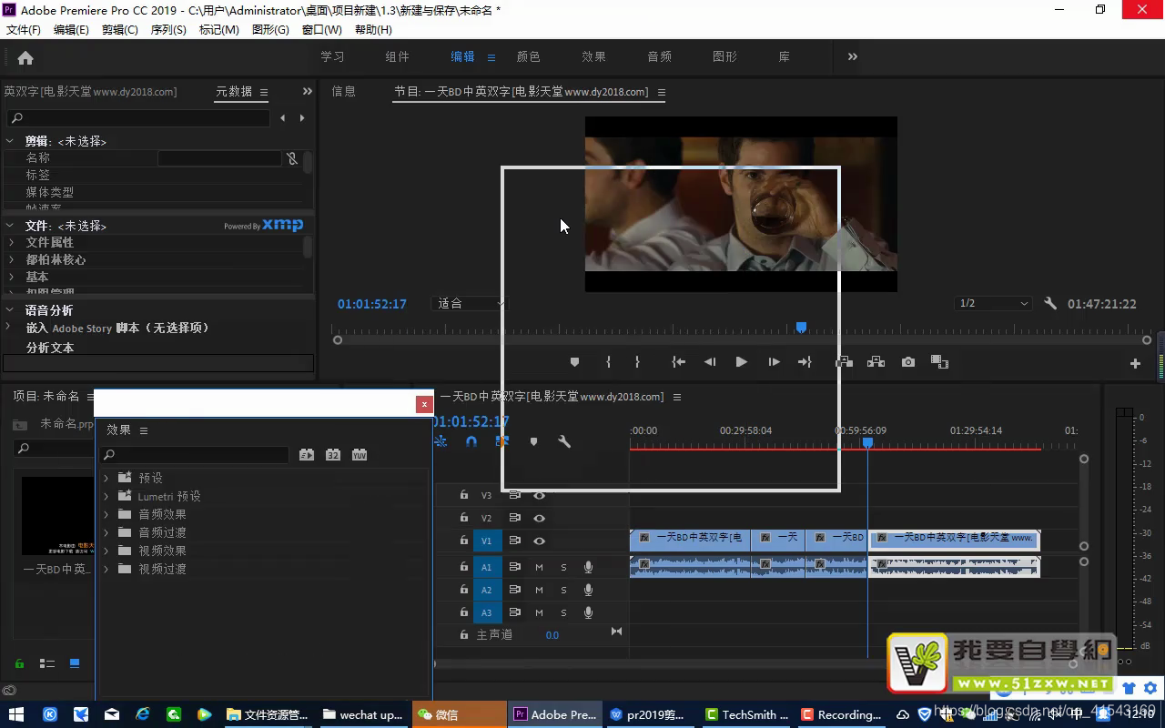Screen dimensions: 1165x728
Task: Show overflow workspaces double arrow
Action: (853, 56)
